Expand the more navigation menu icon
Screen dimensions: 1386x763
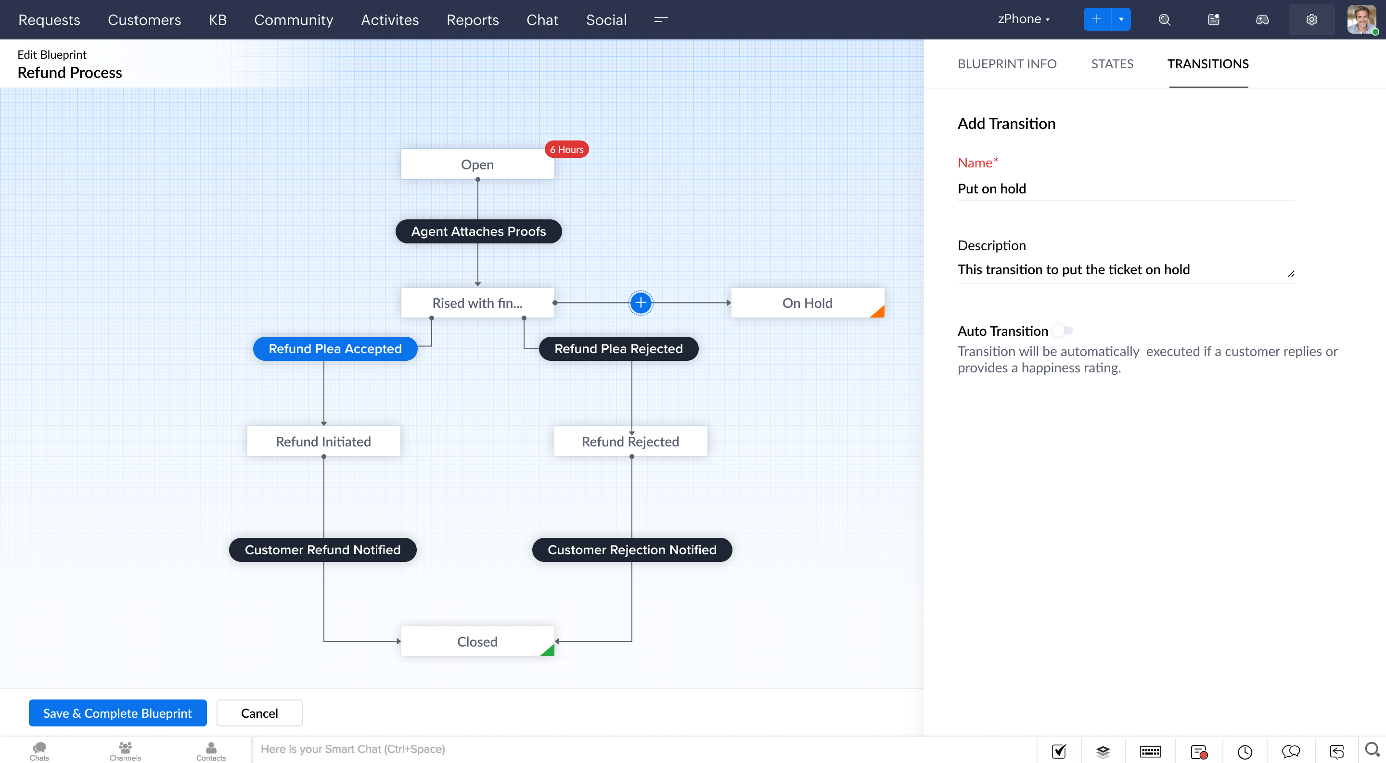pyautogui.click(x=661, y=20)
